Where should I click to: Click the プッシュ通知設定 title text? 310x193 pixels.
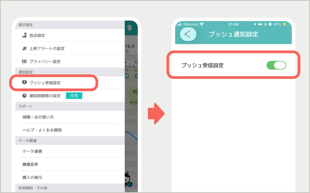[233, 34]
